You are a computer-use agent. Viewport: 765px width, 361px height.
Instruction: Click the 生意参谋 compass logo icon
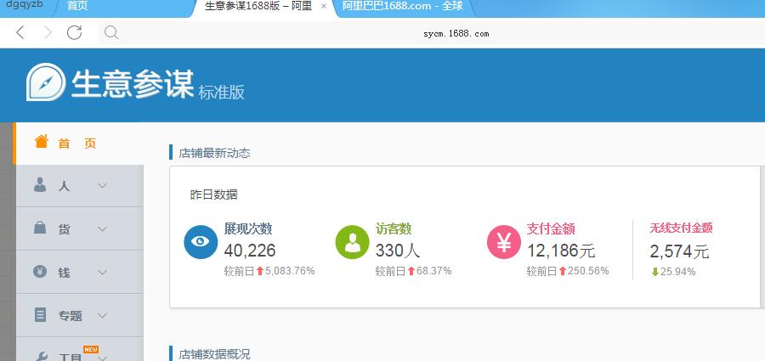(46, 82)
